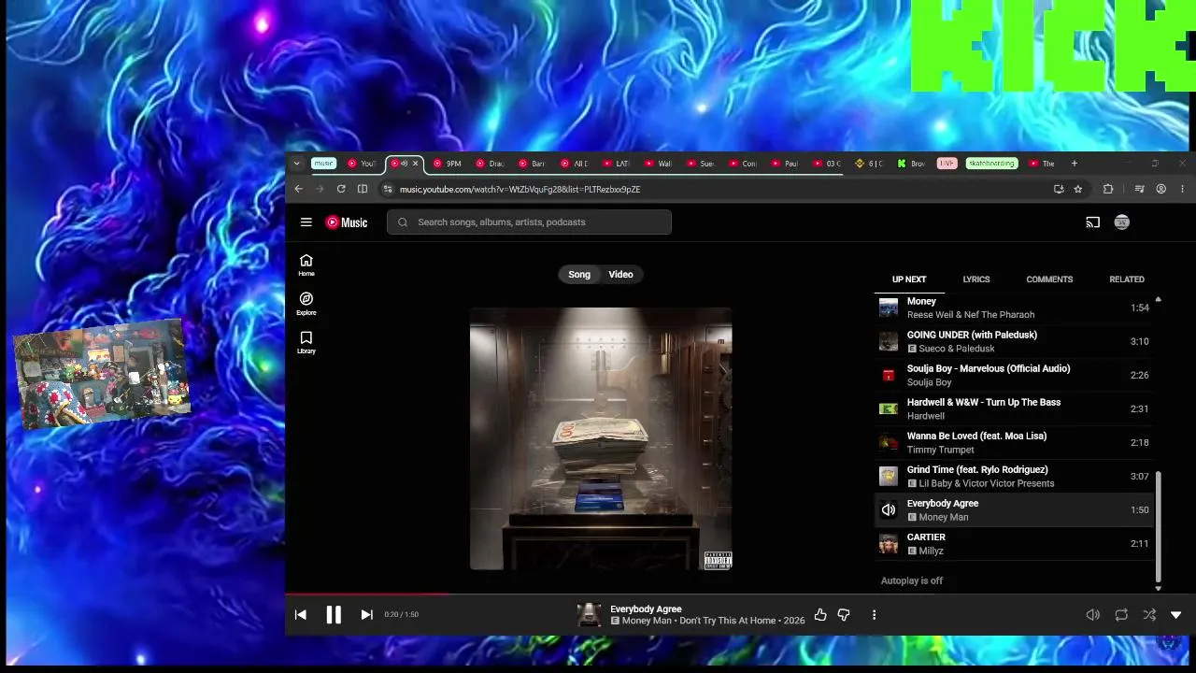Open the LYRICS tab
Viewport: 1196px width, 673px height.
[x=976, y=279]
